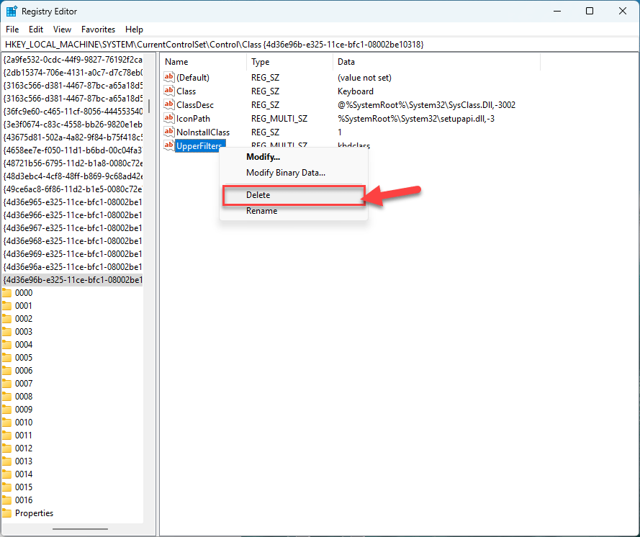Image resolution: width=640 pixels, height=537 pixels.
Task: Select folder icon for subkey 0008
Action: (x=7, y=397)
